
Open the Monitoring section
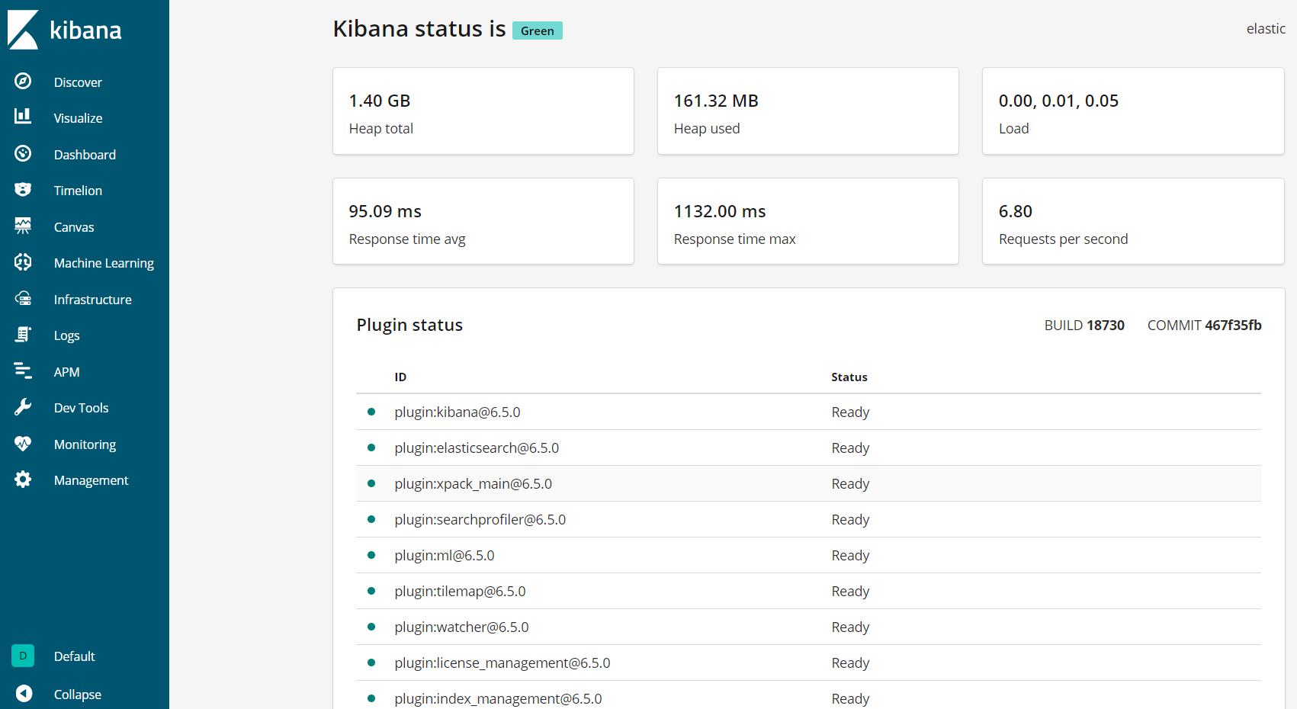[85, 444]
